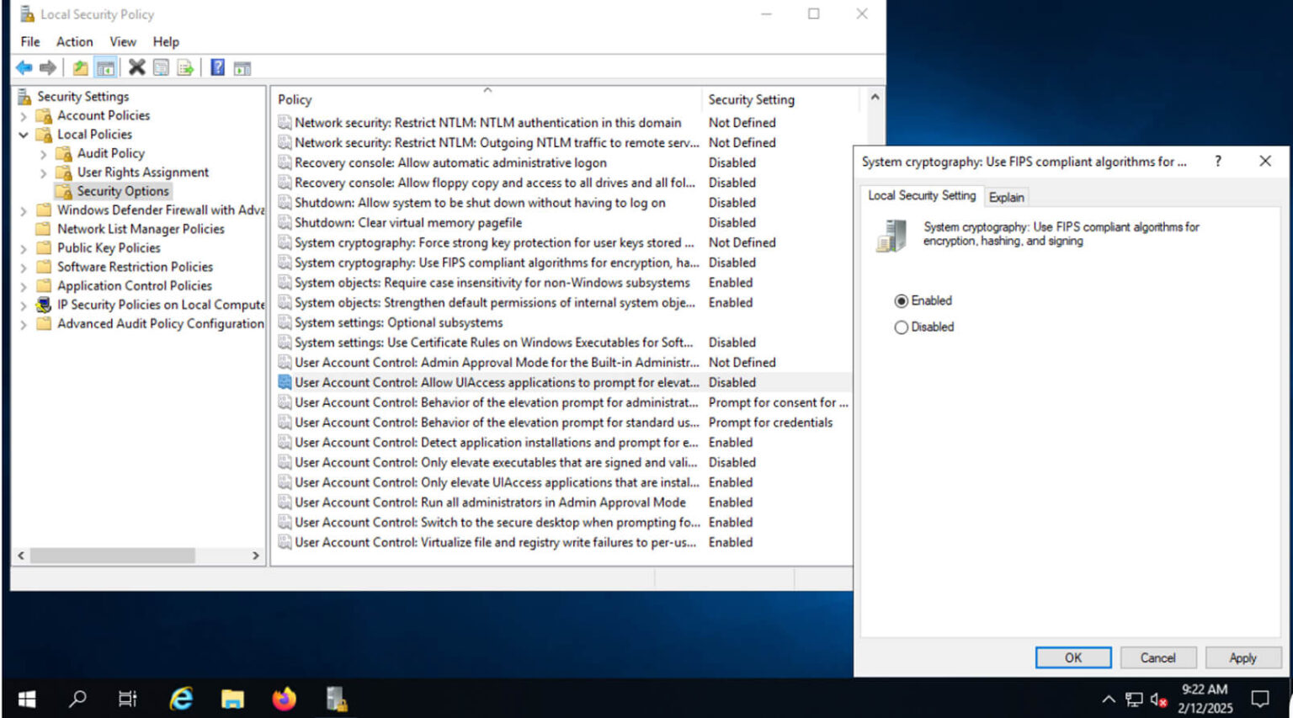Screen dimensions: 1293x718
Task: Open Help with the blue question mark icon
Action: click(216, 67)
